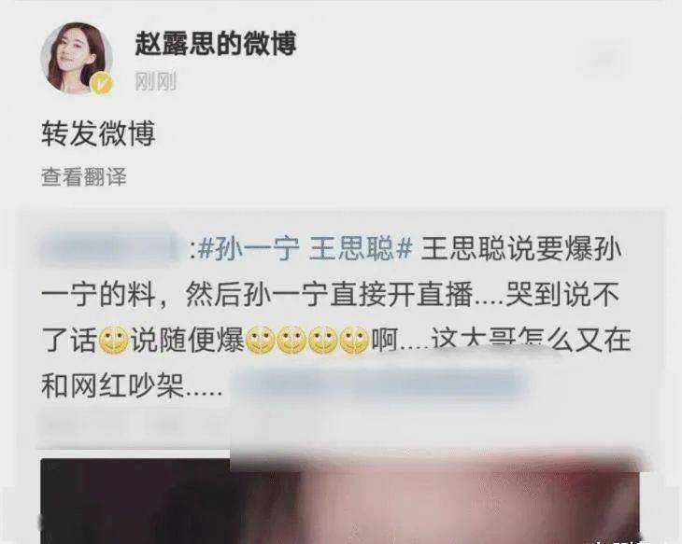Click the third emoji after 说随便爆

(322, 340)
